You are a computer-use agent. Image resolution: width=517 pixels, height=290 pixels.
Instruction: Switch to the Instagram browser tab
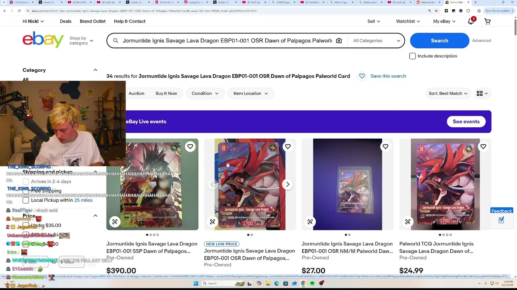(x=195, y=2)
